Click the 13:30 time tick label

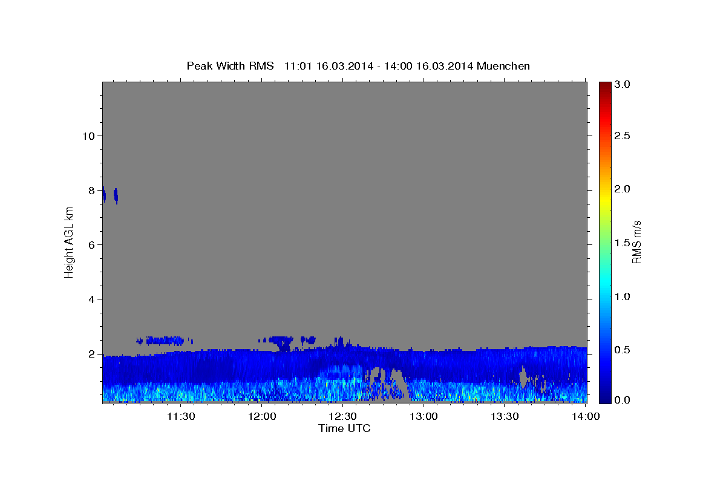point(505,416)
